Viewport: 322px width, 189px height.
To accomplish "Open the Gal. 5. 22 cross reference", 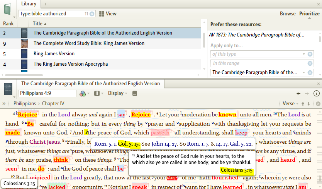I will tap(241, 144).
